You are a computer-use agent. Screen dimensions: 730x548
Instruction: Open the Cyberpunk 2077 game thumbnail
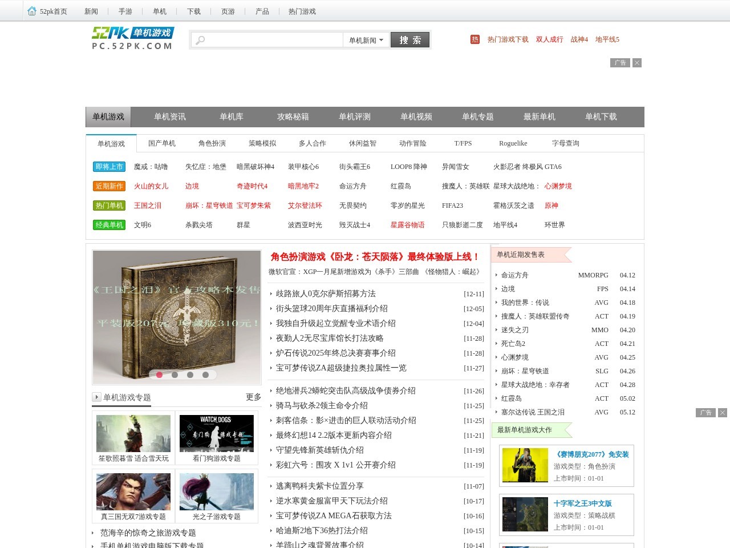coord(525,465)
